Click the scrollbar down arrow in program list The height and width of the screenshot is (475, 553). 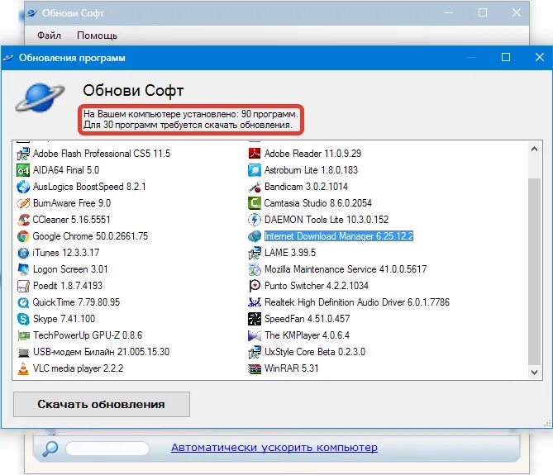click(534, 373)
